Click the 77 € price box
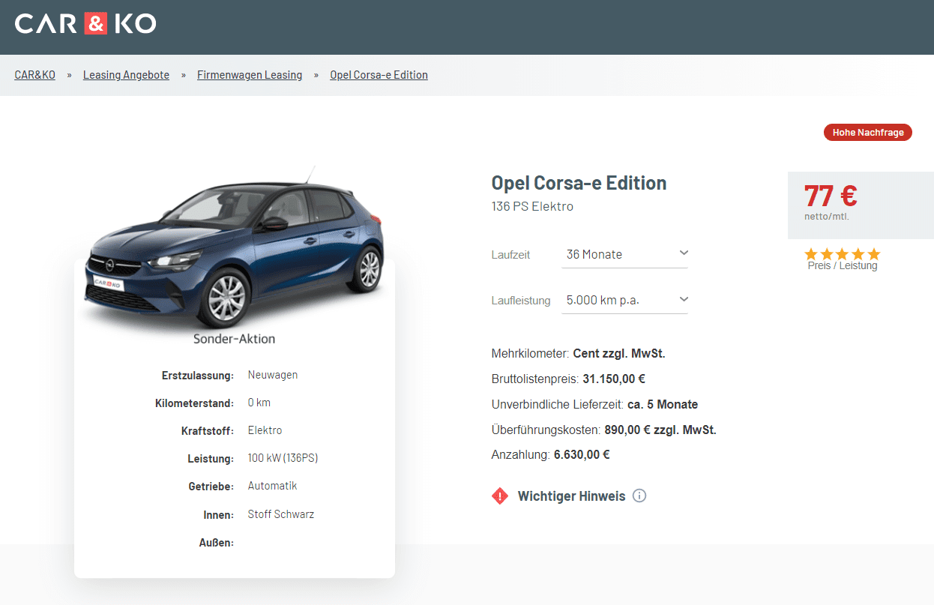This screenshot has height=605, width=934. pos(861,205)
